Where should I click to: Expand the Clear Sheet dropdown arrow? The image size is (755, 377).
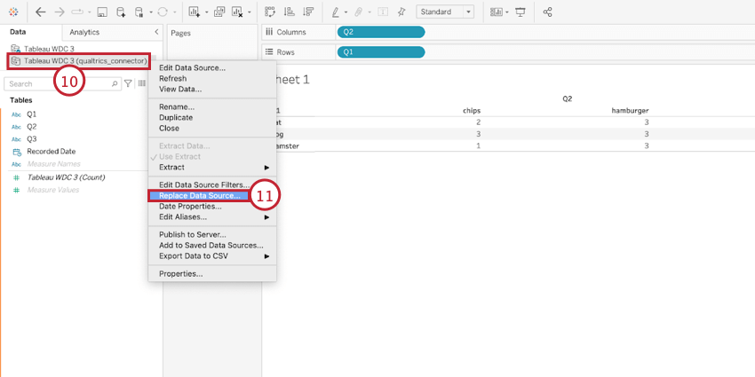pyautogui.click(x=249, y=12)
